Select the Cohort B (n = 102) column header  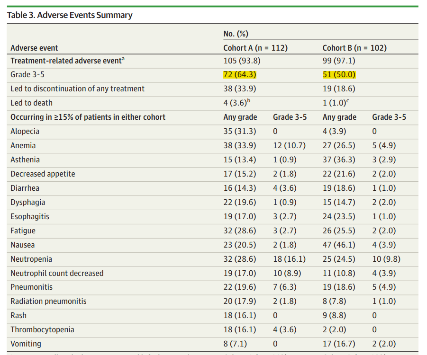coord(354,48)
